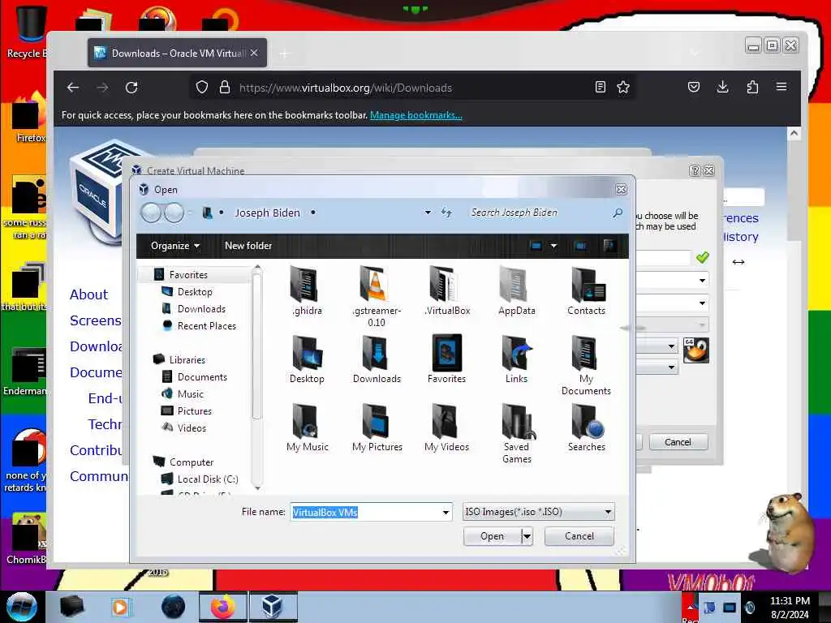Click the navigation pane vertical scrollbar
This screenshot has height=623, width=831.
256,347
